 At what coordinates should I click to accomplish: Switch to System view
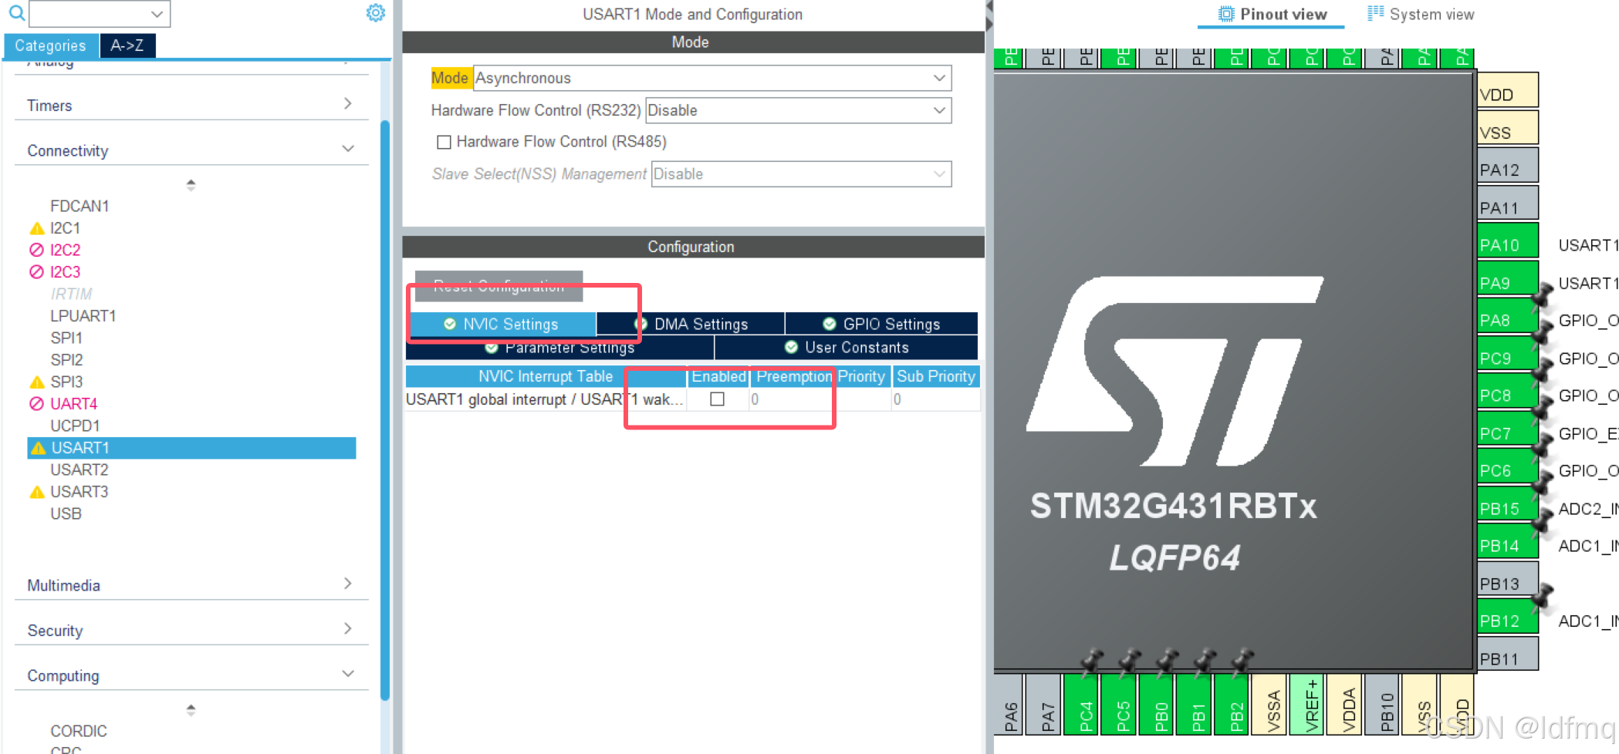(1421, 14)
